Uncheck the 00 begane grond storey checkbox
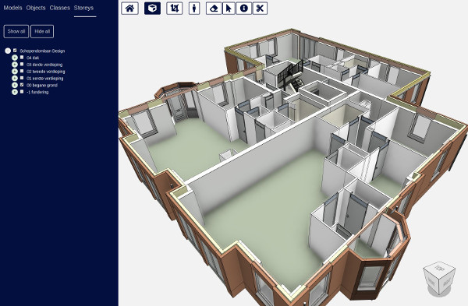The image size is (468, 306). (x=22, y=85)
